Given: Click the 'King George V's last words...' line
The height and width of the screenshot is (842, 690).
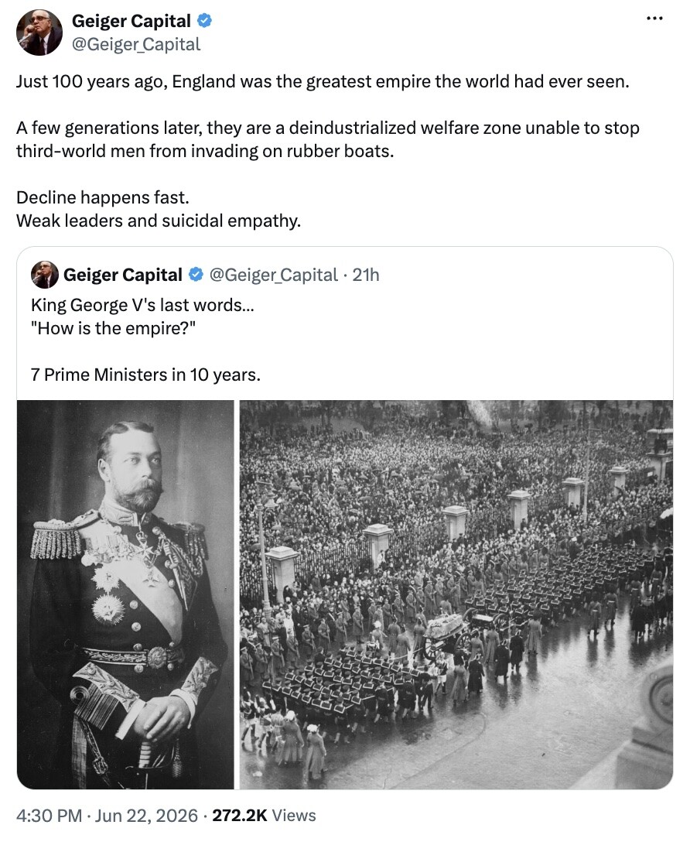Looking at the screenshot, I should 142,305.
